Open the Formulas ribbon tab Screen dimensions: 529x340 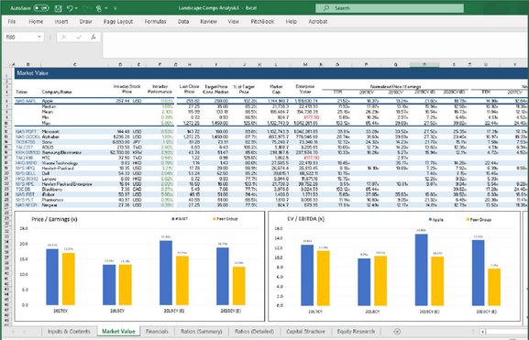pyautogui.click(x=156, y=22)
